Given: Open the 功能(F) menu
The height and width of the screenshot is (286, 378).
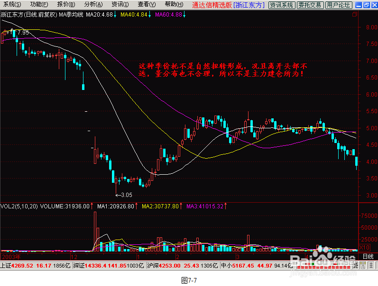Looking at the screenshot, I should [39, 5].
